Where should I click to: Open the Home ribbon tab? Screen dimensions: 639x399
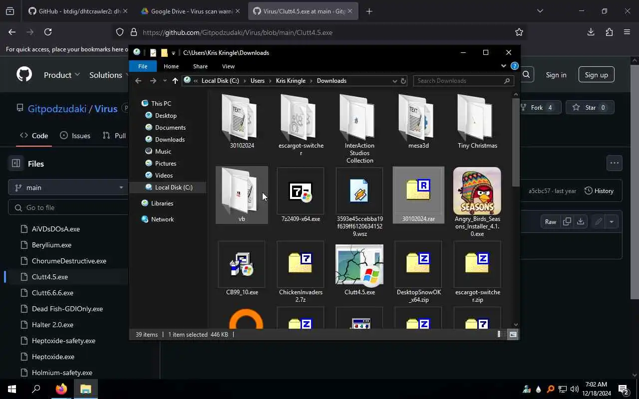click(x=171, y=66)
